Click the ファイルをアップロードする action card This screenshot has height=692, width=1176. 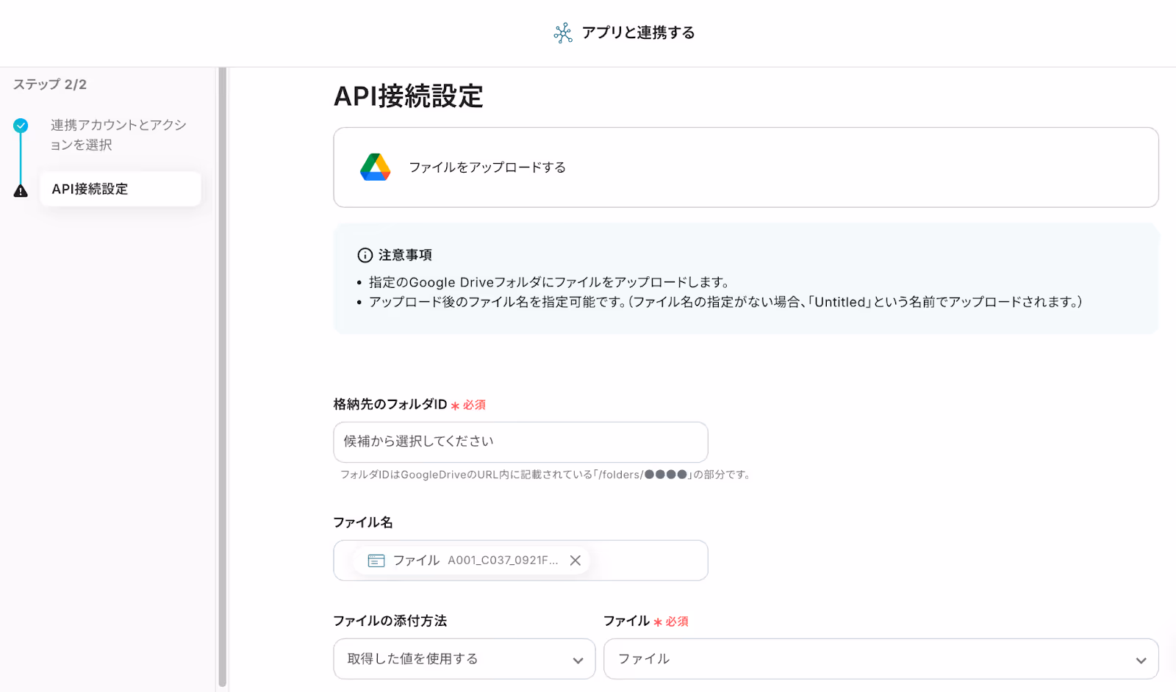pyautogui.click(x=746, y=167)
